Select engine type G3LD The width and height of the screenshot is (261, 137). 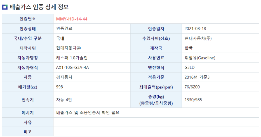point(189,68)
